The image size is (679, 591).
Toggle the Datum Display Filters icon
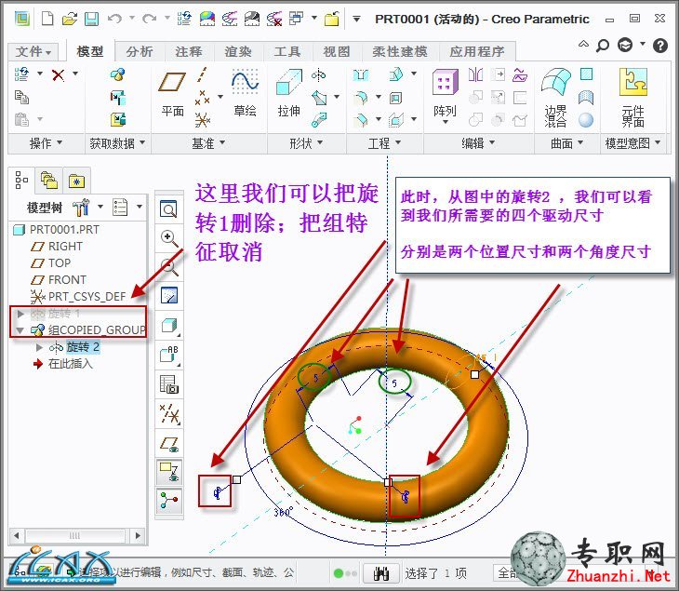(x=169, y=413)
